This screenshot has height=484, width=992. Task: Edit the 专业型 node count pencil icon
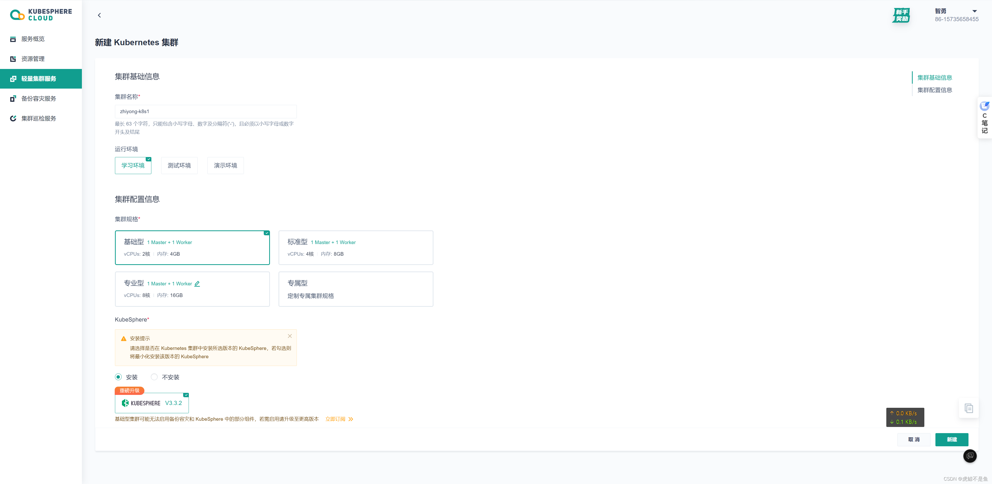[x=197, y=284]
